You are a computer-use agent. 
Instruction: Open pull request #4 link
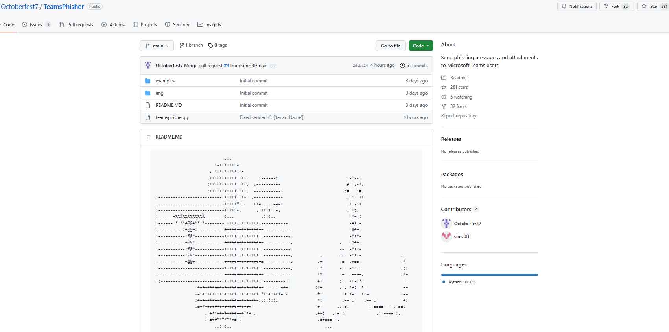[x=226, y=66]
